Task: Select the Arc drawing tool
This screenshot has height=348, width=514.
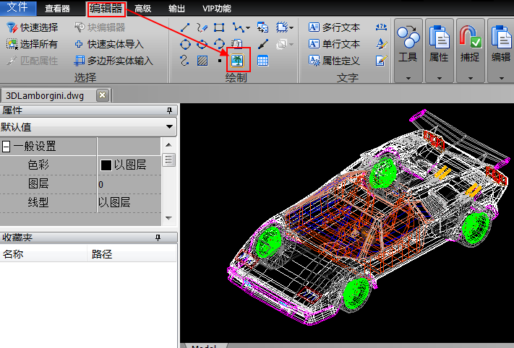Action: coord(219,44)
